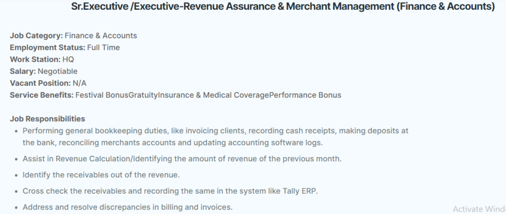Click the Assist in Revenue Calculation bullet
This screenshot has width=506, height=214.
(x=182, y=159)
